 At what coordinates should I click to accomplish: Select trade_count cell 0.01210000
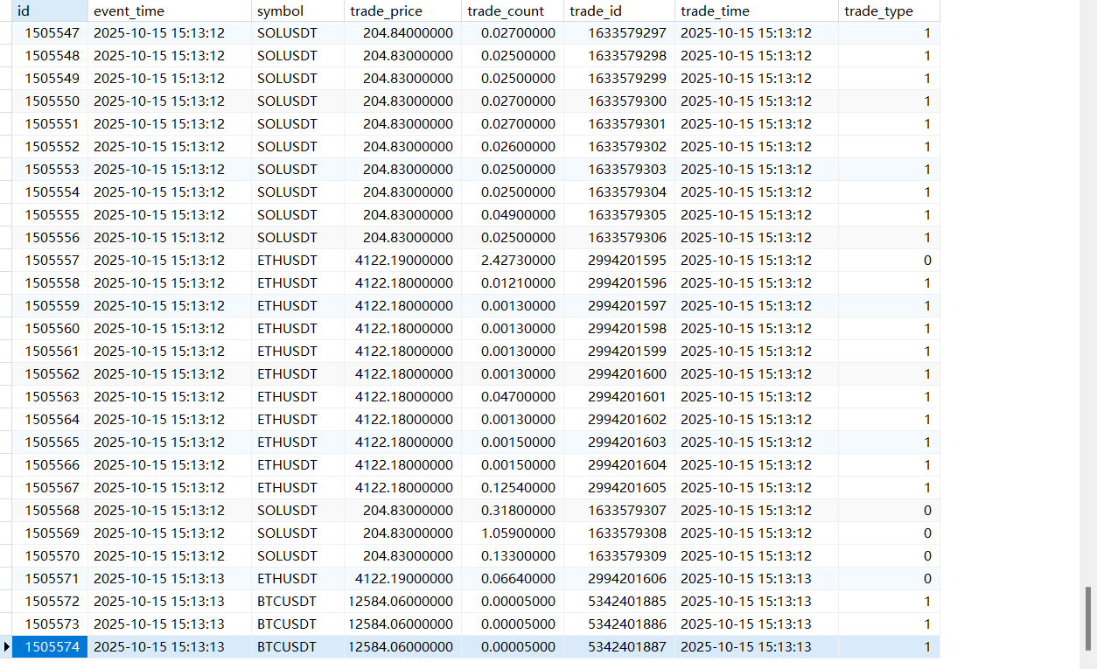pos(513,283)
